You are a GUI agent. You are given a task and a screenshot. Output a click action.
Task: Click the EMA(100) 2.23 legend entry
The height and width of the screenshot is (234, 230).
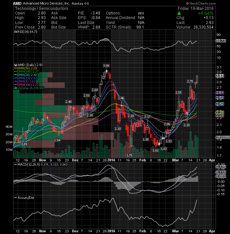pyautogui.click(x=26, y=84)
